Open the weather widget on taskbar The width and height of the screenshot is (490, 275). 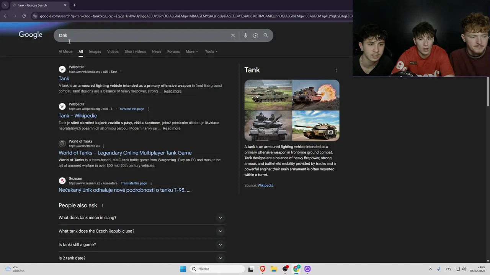pyautogui.click(x=15, y=269)
